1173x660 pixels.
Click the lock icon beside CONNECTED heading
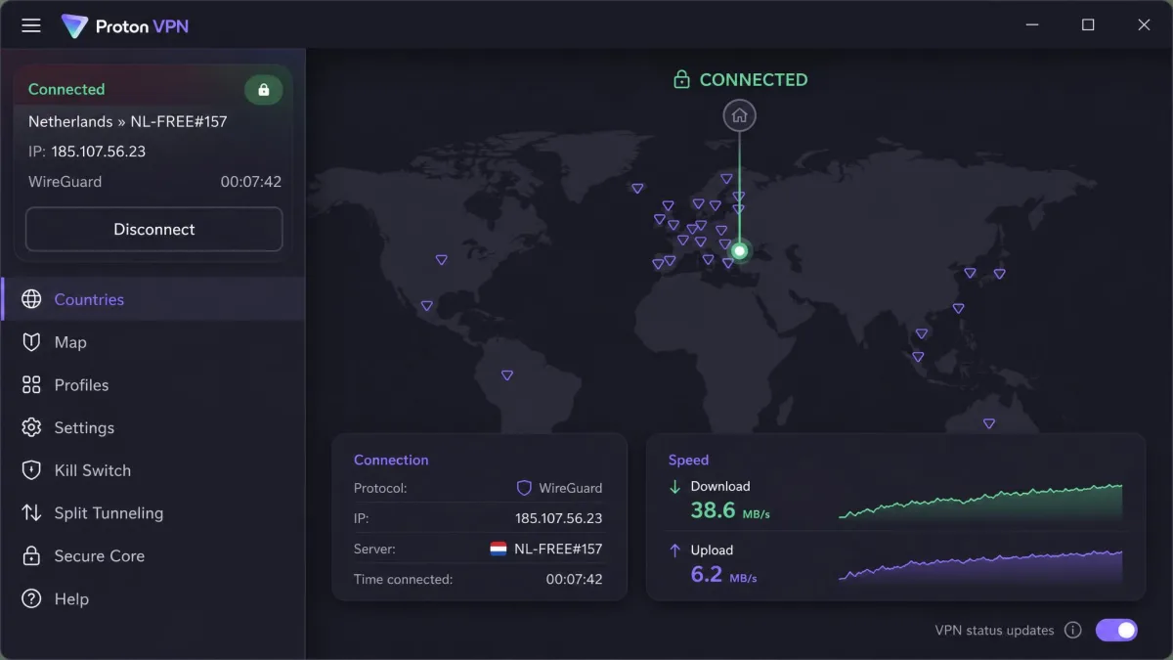681,79
